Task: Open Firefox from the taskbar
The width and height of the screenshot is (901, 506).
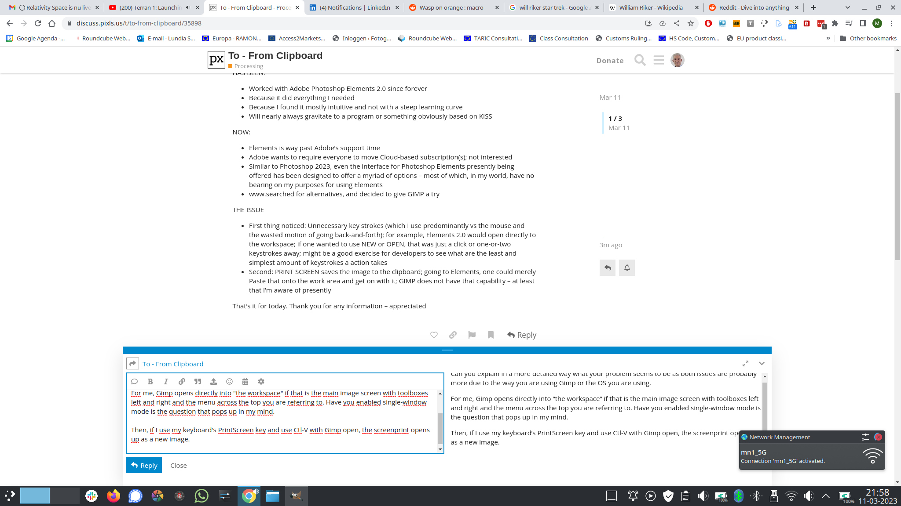Action: pos(114,496)
